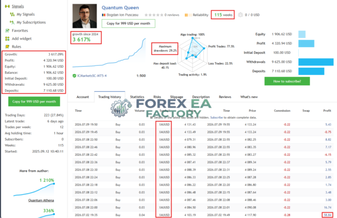
Task: Click the Favorites icon
Action: click(7, 30)
